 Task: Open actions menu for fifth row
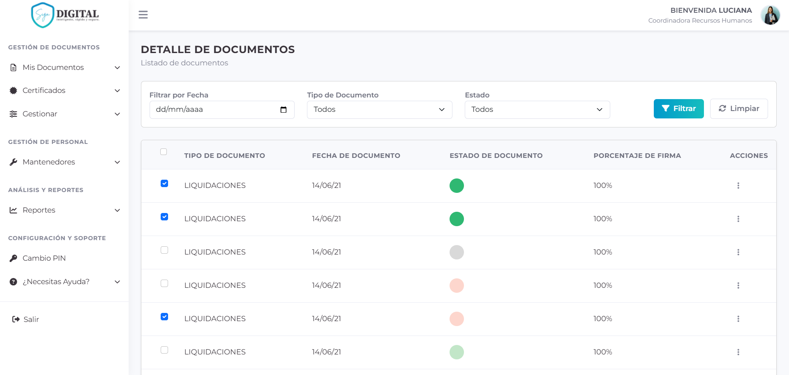tap(738, 319)
